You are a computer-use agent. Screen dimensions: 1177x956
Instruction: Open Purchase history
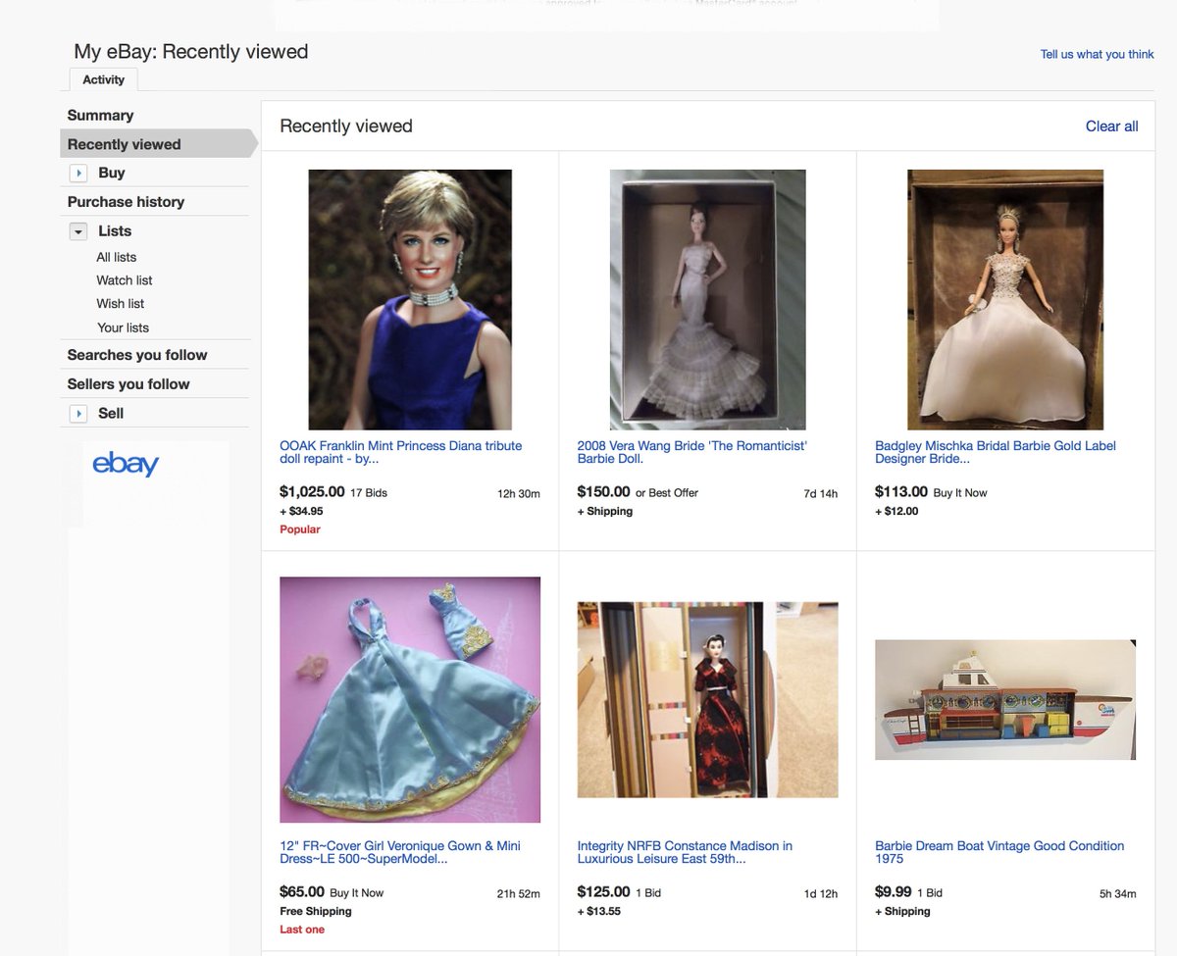[x=126, y=202]
